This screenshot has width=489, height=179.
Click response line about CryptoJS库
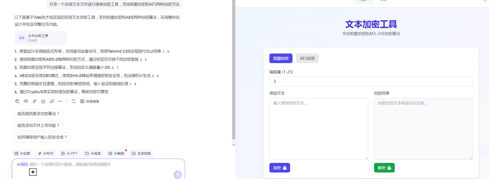[x=64, y=92]
